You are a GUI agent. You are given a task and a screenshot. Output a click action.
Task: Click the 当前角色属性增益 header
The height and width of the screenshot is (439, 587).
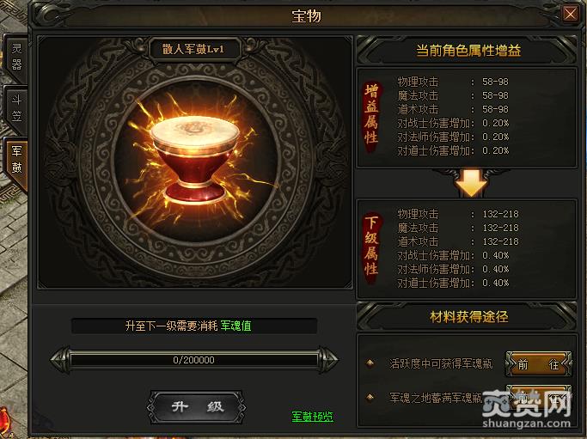[468, 51]
